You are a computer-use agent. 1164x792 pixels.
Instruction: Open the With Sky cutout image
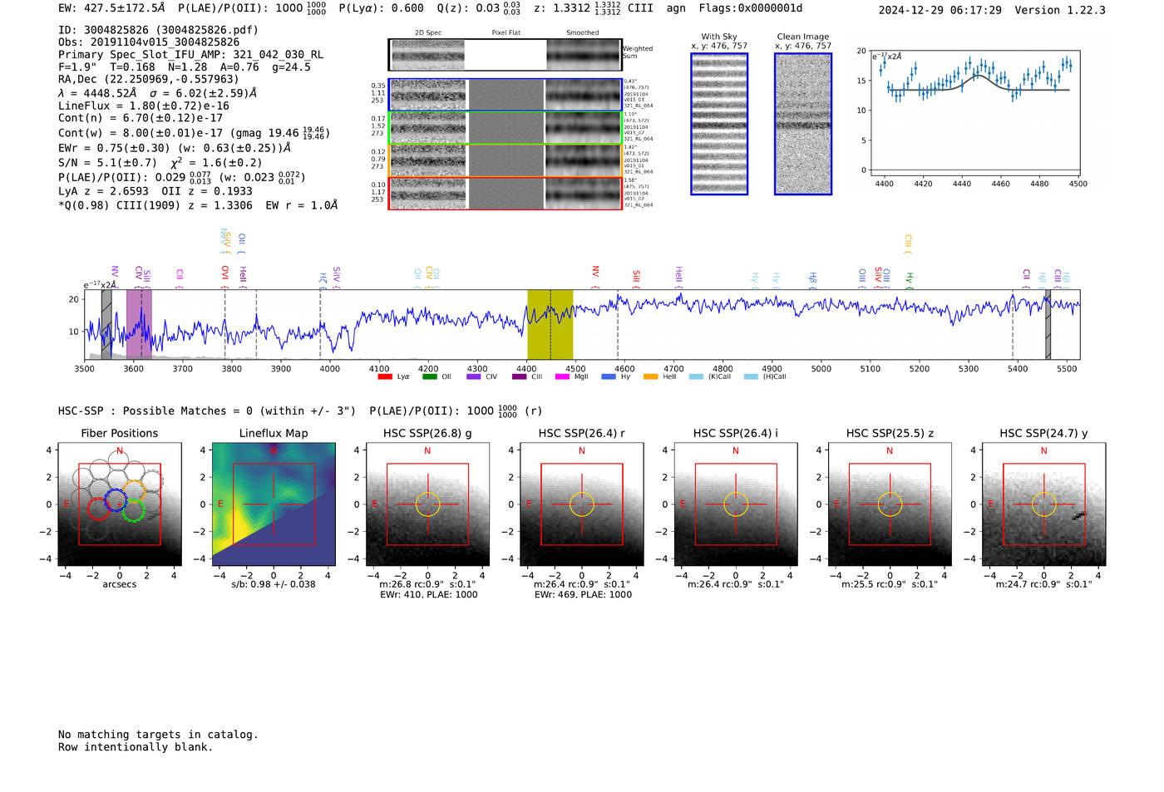pos(719,124)
